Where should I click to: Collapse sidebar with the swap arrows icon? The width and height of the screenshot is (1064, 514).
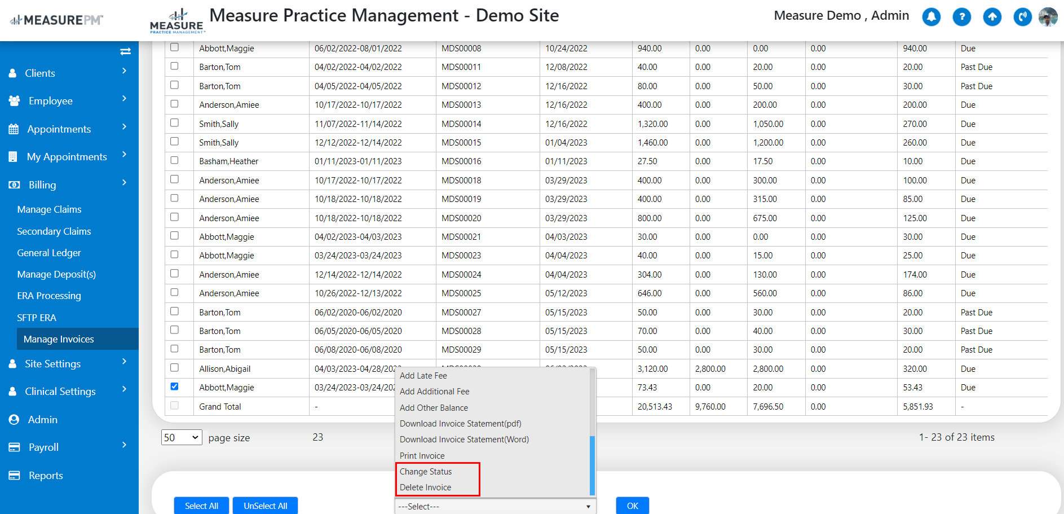point(126,51)
